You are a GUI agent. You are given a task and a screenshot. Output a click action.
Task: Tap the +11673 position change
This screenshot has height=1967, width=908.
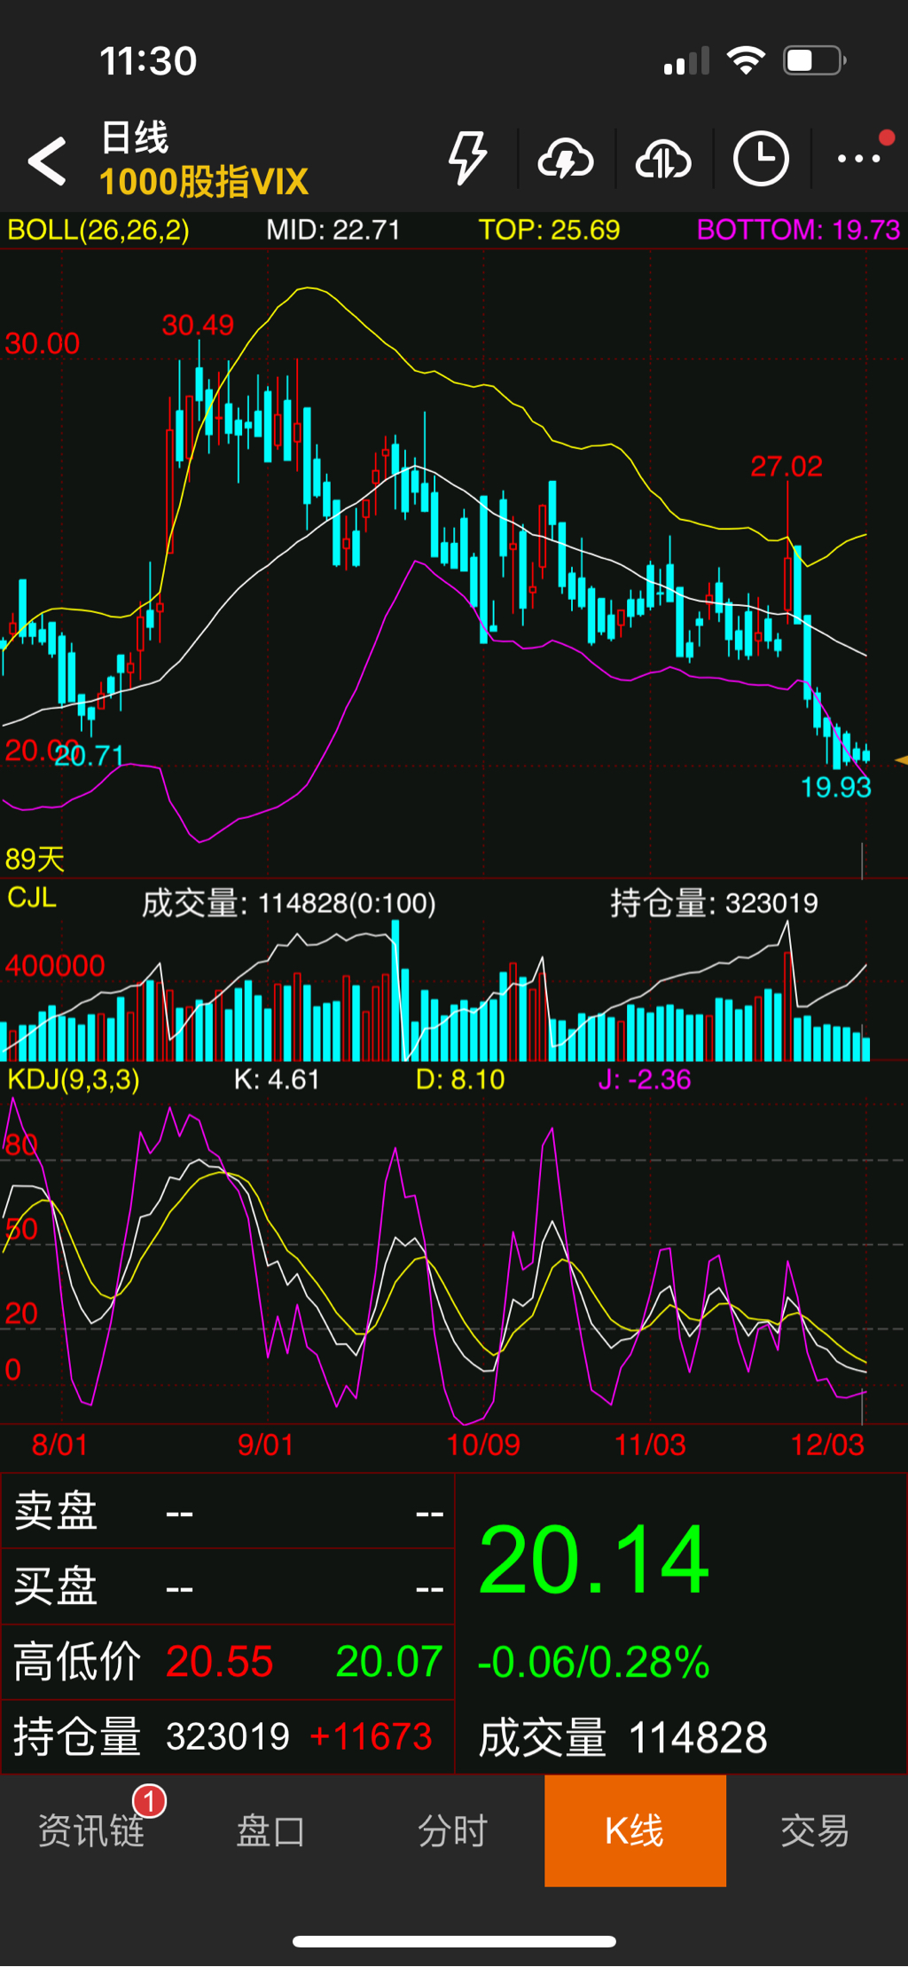click(x=371, y=1737)
